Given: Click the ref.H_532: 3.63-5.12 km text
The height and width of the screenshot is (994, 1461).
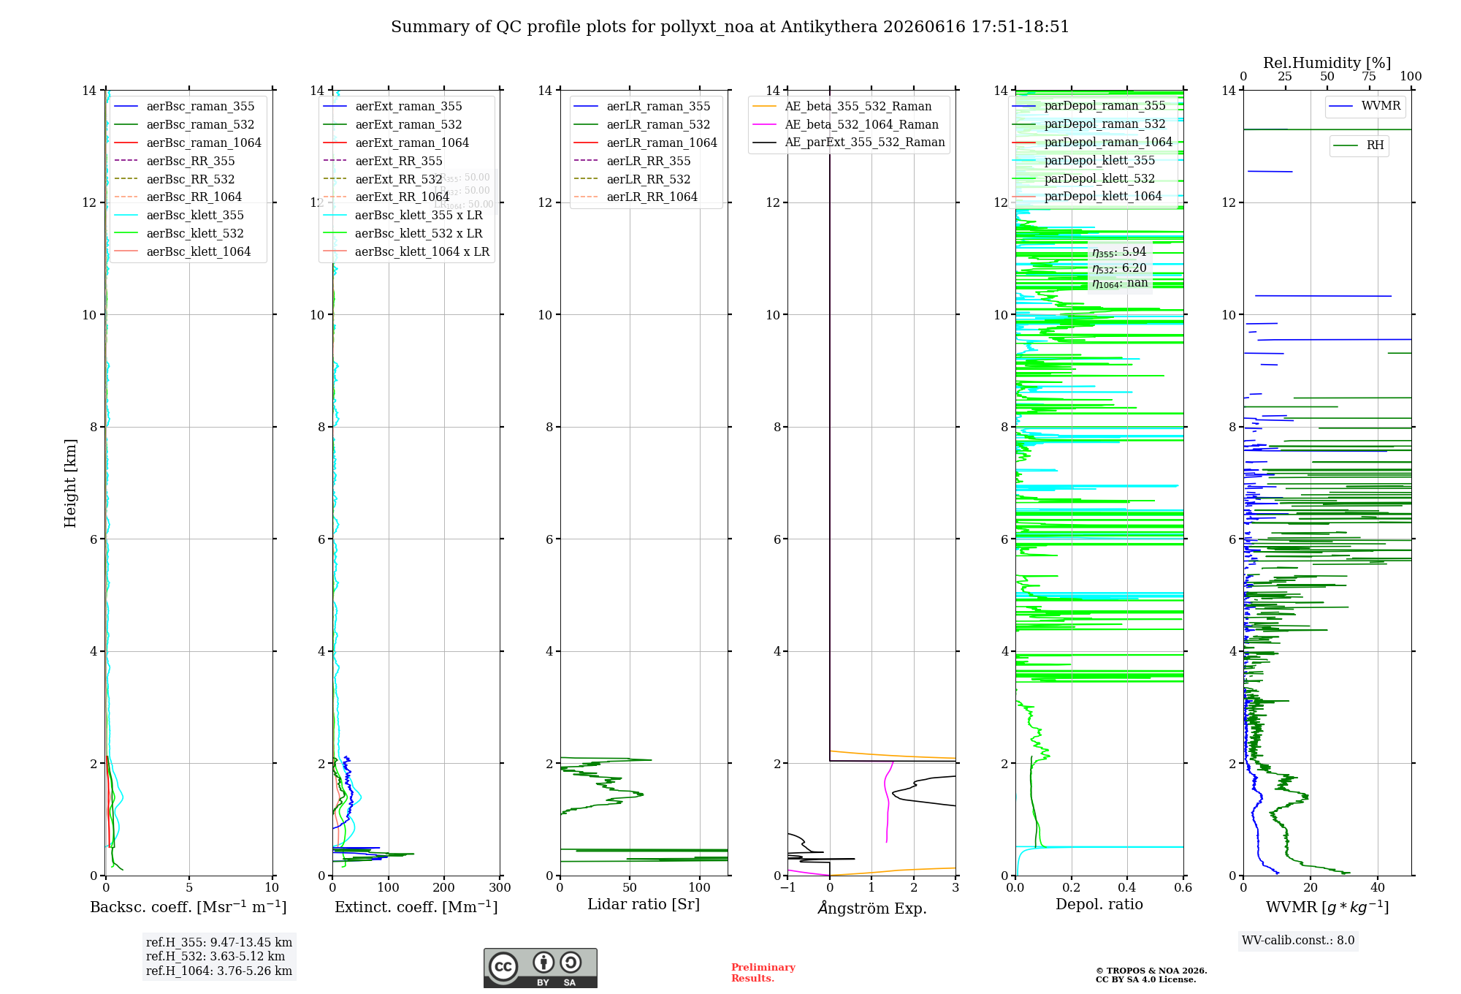Looking at the screenshot, I should (x=215, y=957).
